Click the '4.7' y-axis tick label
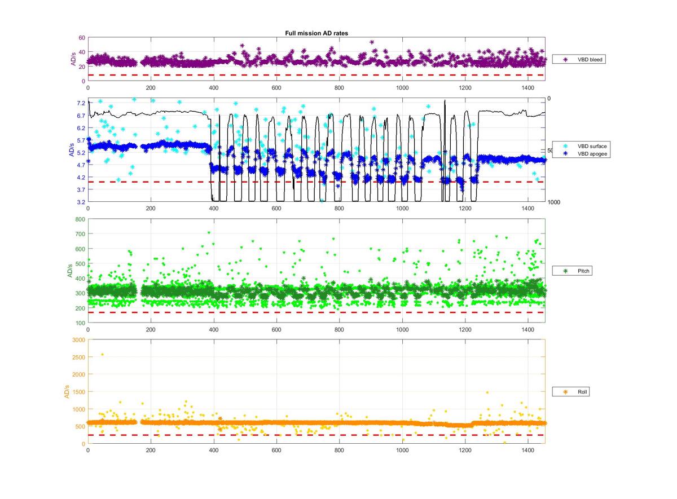 coord(80,165)
